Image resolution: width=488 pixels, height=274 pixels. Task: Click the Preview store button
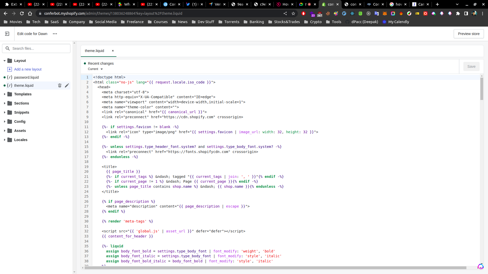[468, 34]
